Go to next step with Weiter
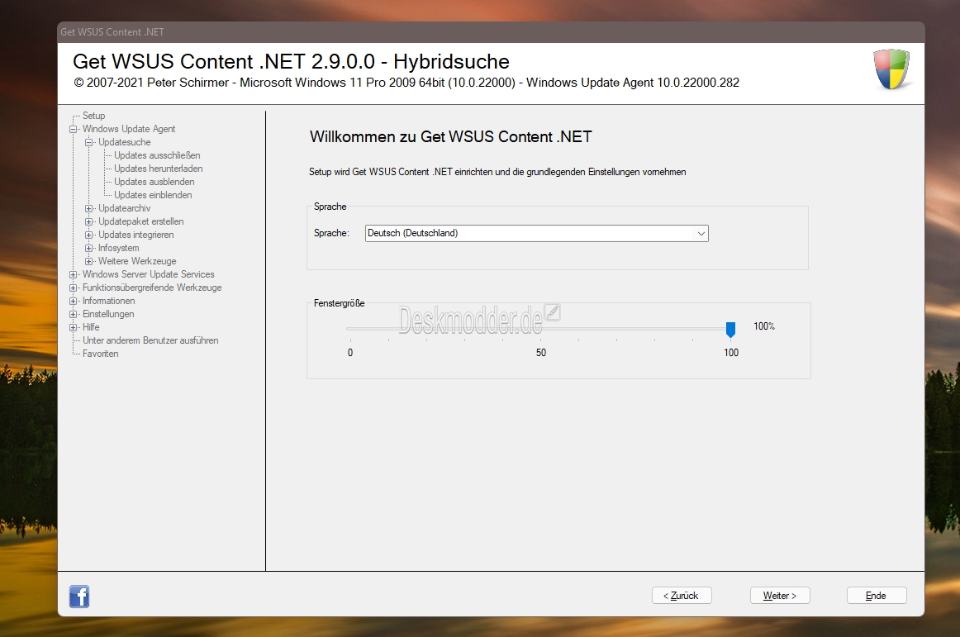This screenshot has height=637, width=960. 780,596
